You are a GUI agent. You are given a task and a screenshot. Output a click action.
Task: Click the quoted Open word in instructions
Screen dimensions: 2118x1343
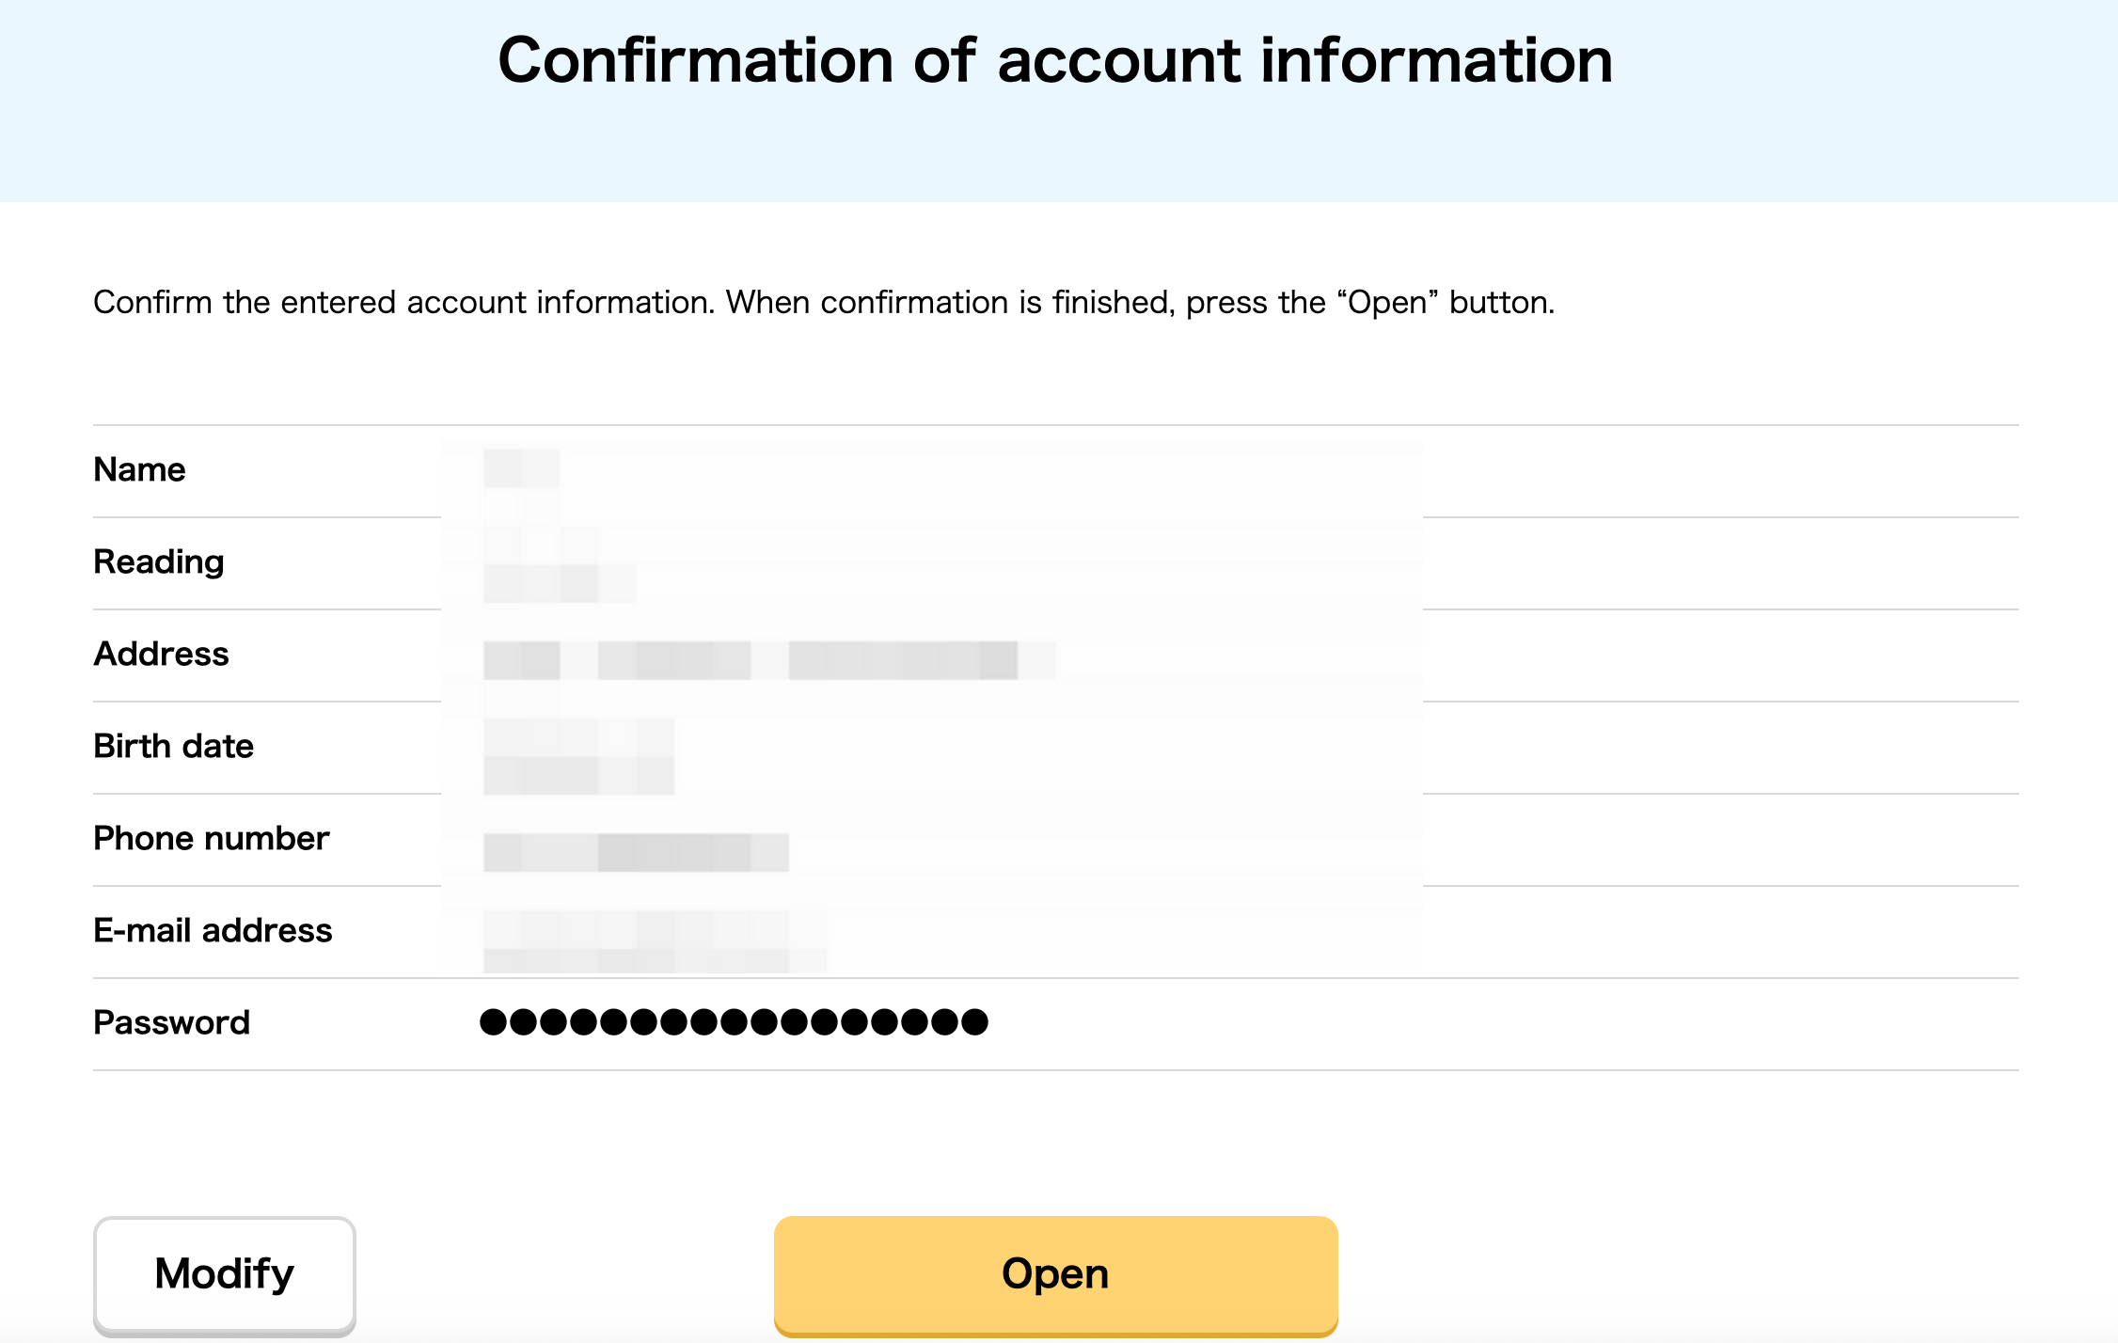[x=1387, y=303]
